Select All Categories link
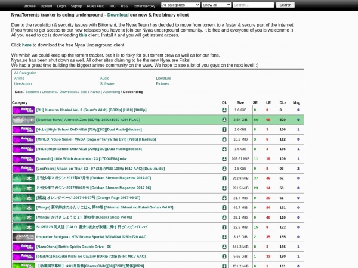This screenshot has height=268, width=358. point(25,73)
